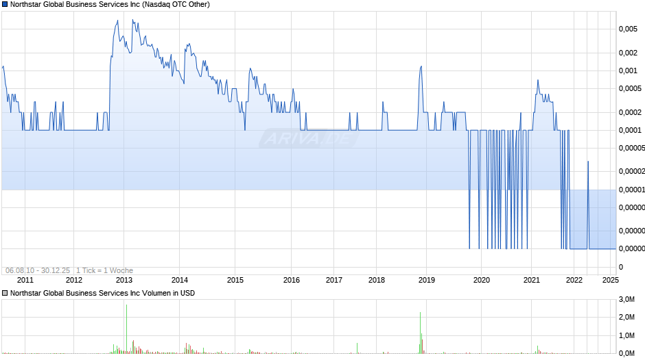Click the 2021 year label on axis

tap(532, 280)
